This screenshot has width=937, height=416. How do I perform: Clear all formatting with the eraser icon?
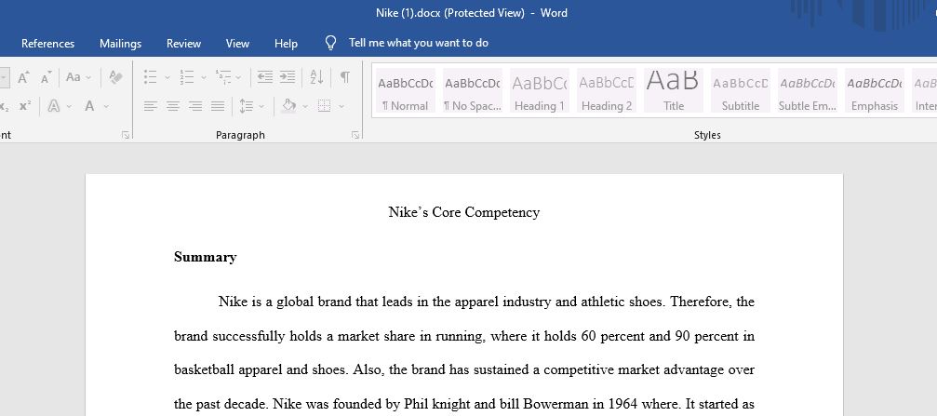(x=116, y=77)
